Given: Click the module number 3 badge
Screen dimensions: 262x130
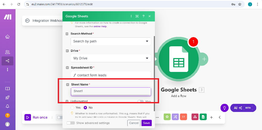Looking at the screenshot, I should pos(202,90).
